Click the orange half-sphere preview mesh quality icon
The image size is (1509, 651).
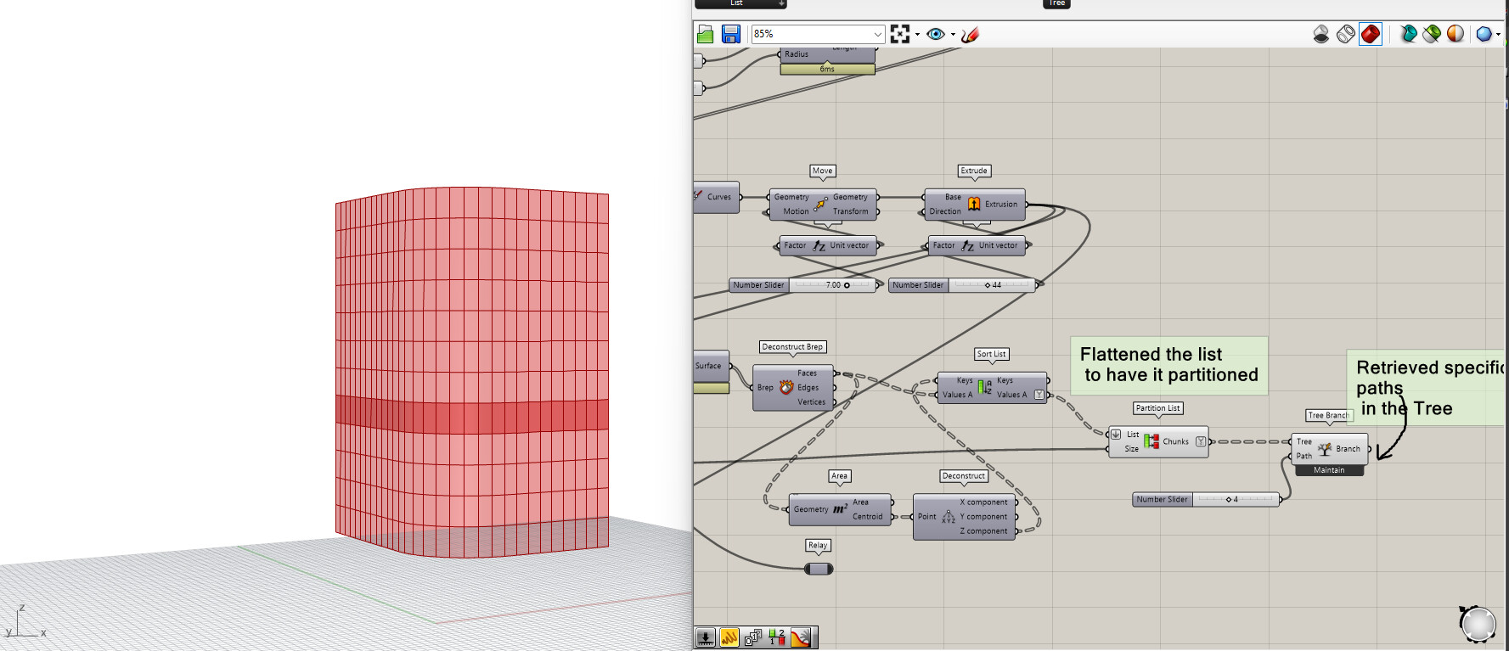coord(1456,34)
